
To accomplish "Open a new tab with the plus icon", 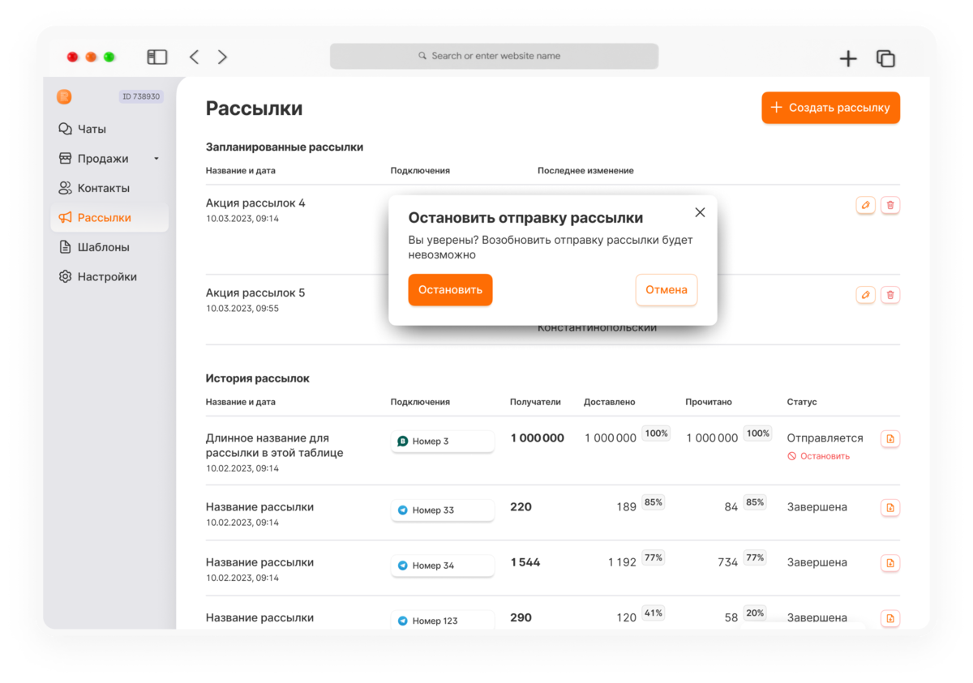I will 848,58.
